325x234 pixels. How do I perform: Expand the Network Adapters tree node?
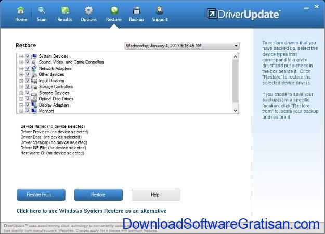pos(21,69)
